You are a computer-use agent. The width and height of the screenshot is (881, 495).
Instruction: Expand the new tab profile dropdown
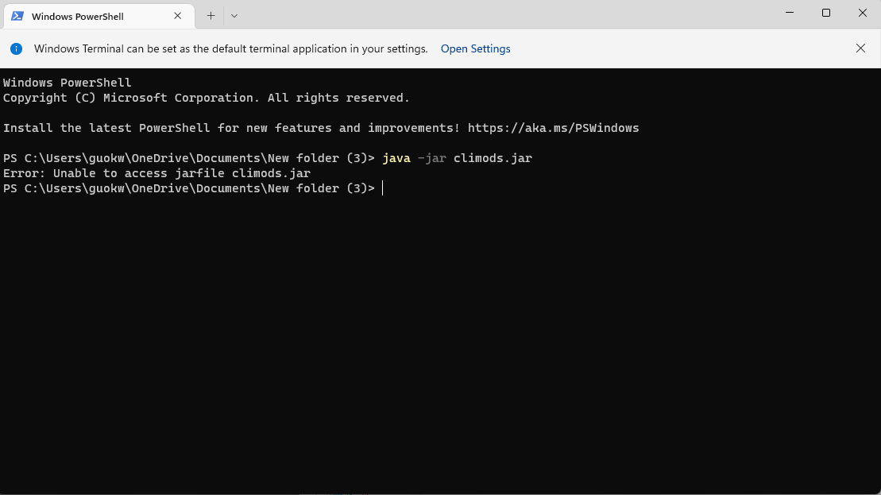(x=234, y=16)
